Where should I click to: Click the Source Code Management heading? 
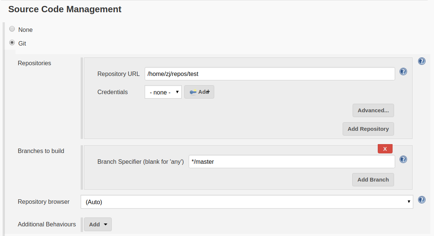65,9
